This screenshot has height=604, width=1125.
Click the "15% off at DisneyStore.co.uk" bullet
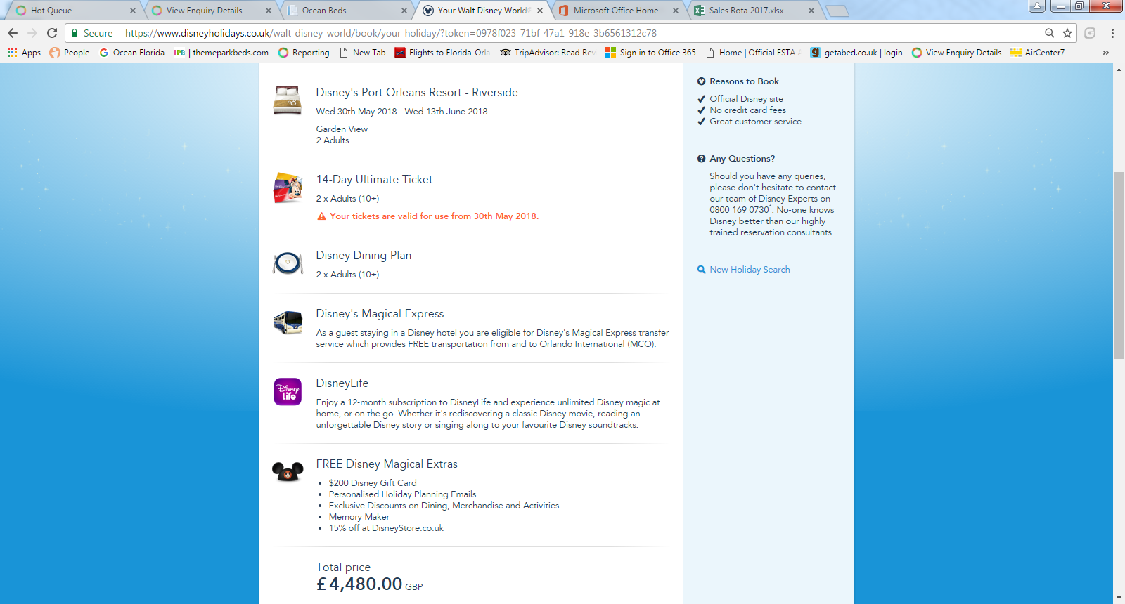coord(386,528)
